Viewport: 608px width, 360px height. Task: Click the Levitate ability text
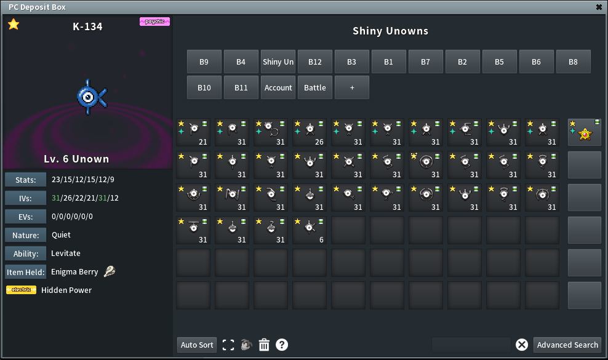pyautogui.click(x=66, y=254)
